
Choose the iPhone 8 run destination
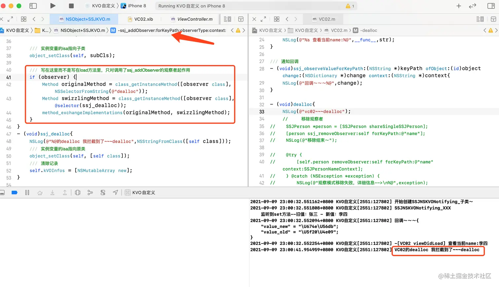tap(133, 6)
